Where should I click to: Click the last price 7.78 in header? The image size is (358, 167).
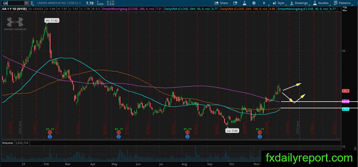point(89,3)
